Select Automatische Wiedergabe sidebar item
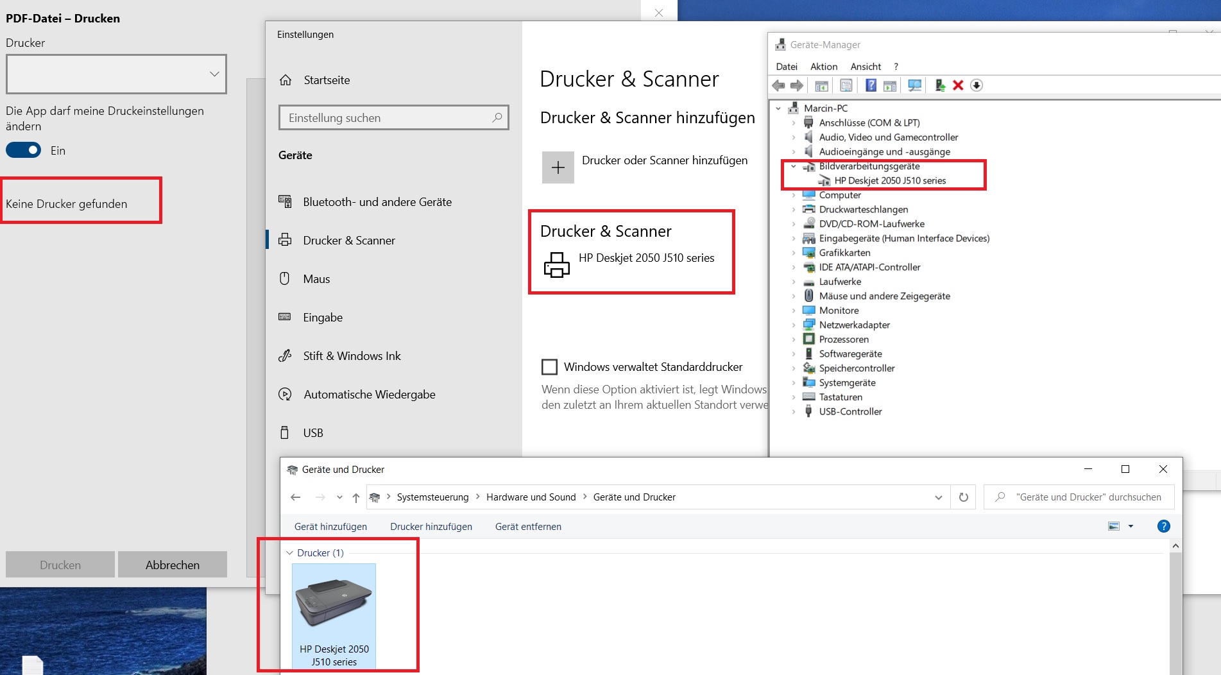 (x=394, y=395)
